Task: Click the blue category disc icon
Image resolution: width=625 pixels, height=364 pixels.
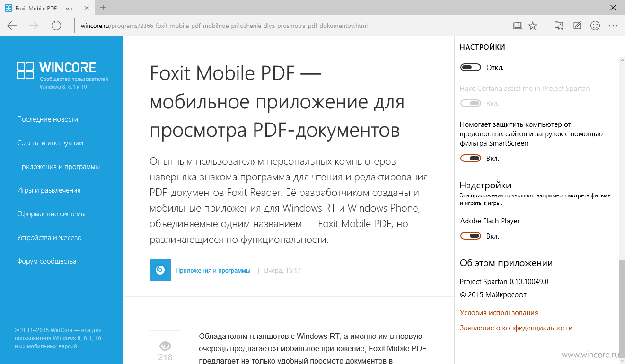Action: 160,270
